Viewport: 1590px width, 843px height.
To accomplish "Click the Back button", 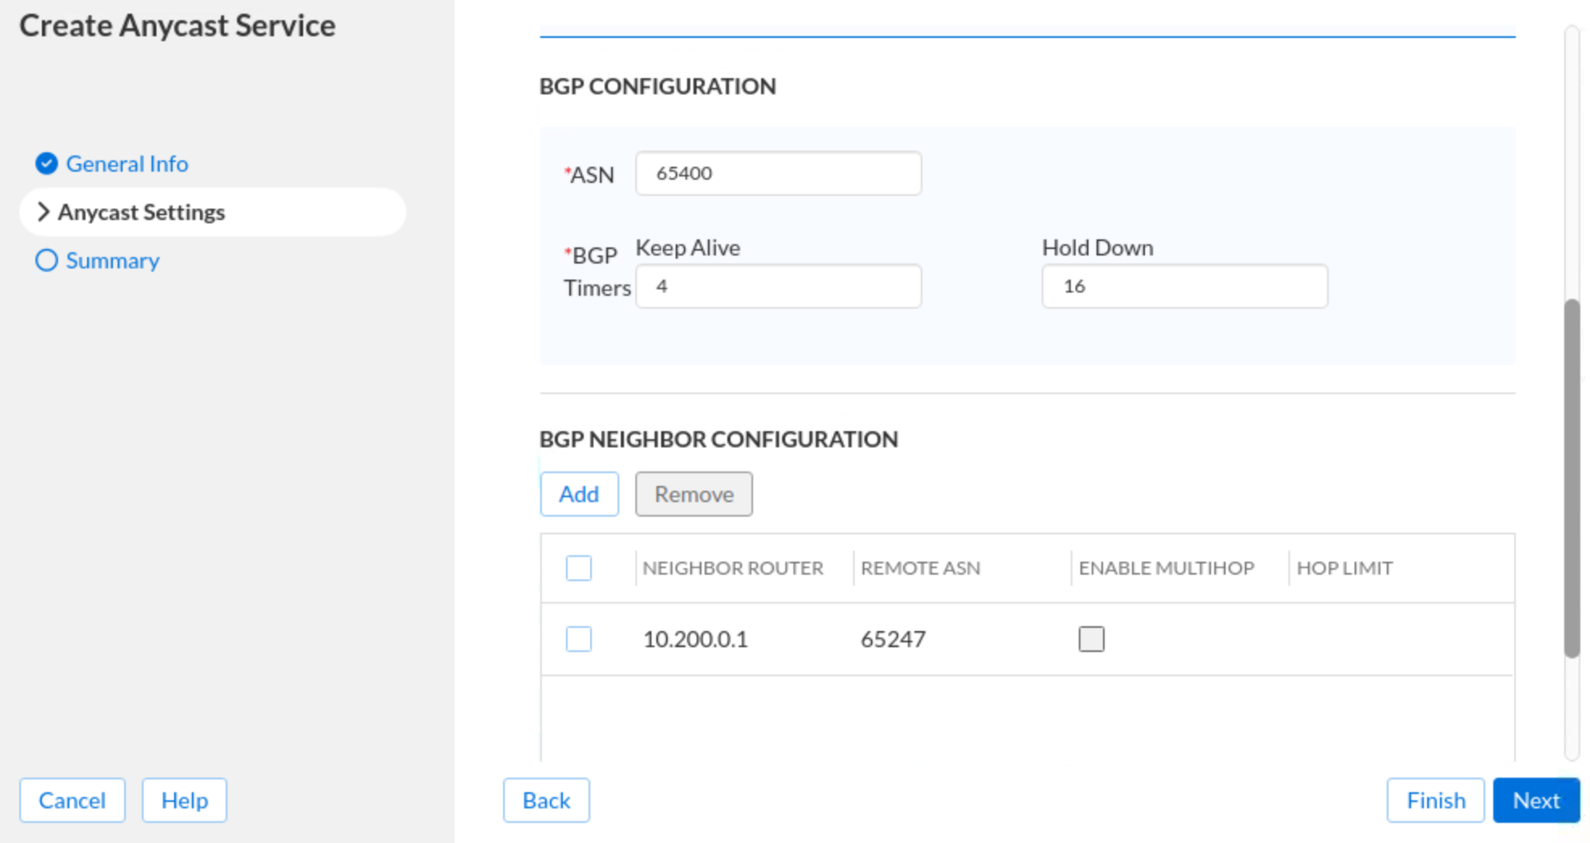I will coord(546,800).
